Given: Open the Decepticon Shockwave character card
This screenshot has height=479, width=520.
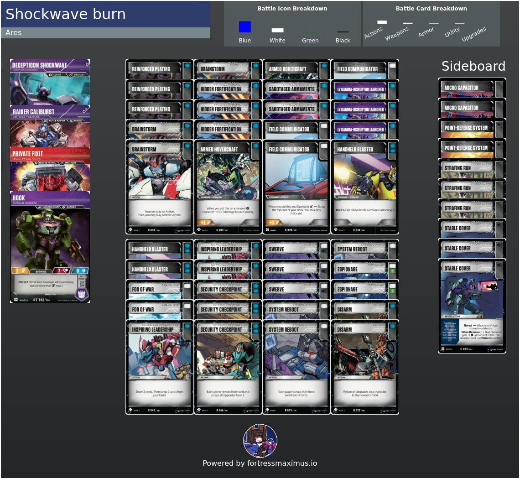Looking at the screenshot, I should pos(50,82).
